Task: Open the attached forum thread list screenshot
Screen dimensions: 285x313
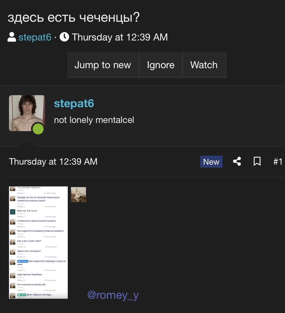Action: pos(38,243)
